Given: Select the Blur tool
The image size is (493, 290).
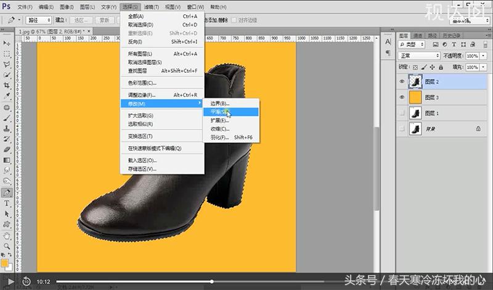Looking at the screenshot, I should click(7, 171).
